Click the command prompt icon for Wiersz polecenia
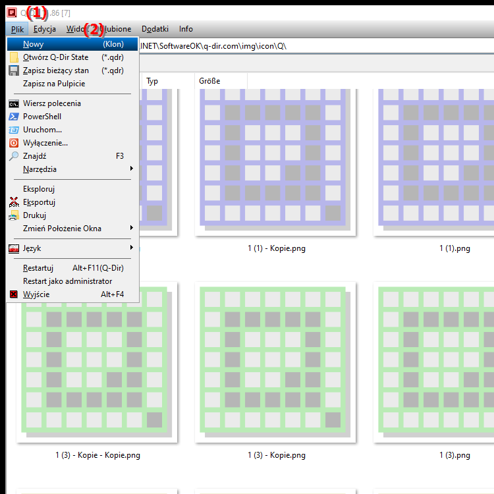The height and width of the screenshot is (494, 494). [x=14, y=103]
